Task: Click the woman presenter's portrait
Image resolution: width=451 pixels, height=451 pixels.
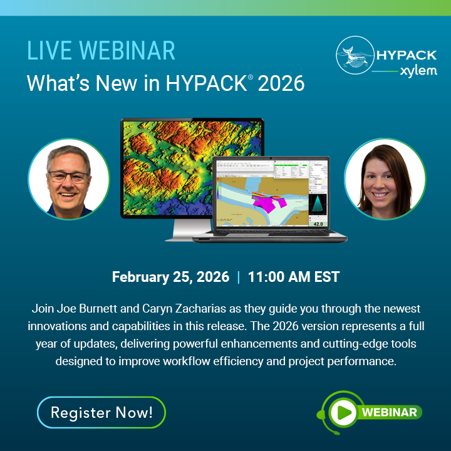Action: [385, 179]
